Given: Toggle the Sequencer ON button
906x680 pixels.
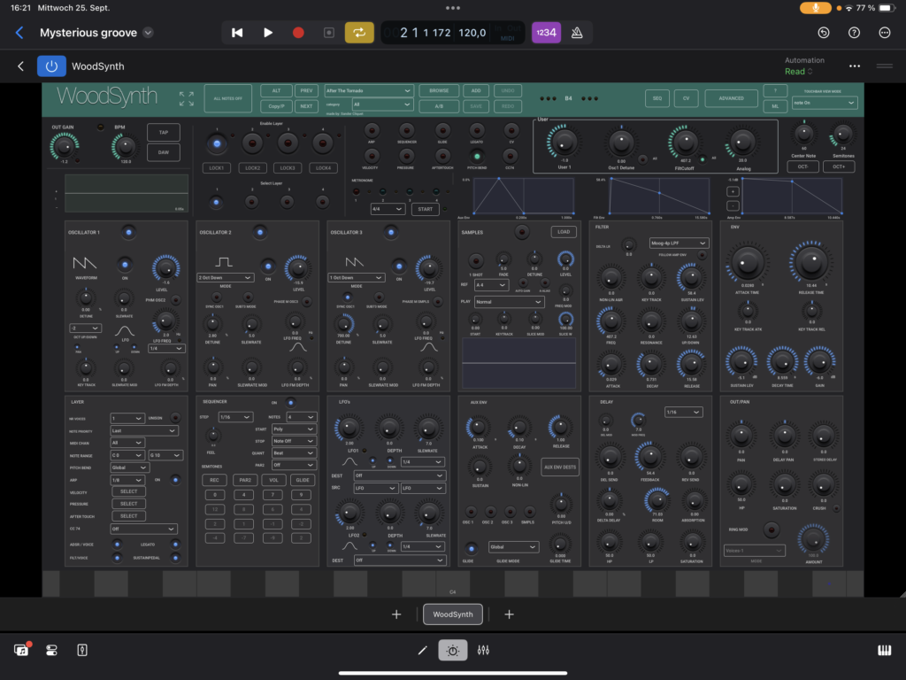Looking at the screenshot, I should tap(290, 403).
